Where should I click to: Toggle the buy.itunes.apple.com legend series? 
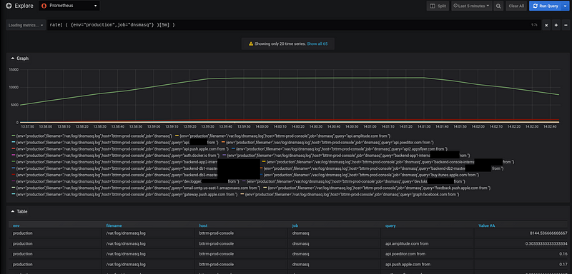(x=370, y=175)
